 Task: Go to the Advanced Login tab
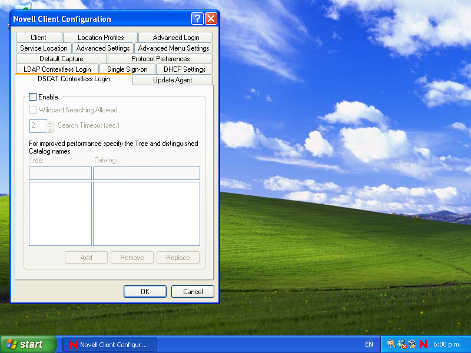tap(175, 38)
